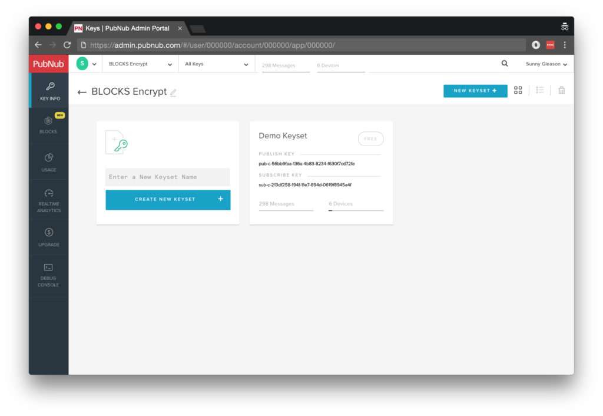Click the New Keyset button
Screen dimensions: 603x416
[x=475, y=91]
